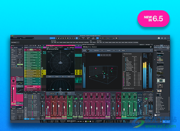The image size is (180, 131).
Task: Close the Surround Panner window
Action: [74, 45]
